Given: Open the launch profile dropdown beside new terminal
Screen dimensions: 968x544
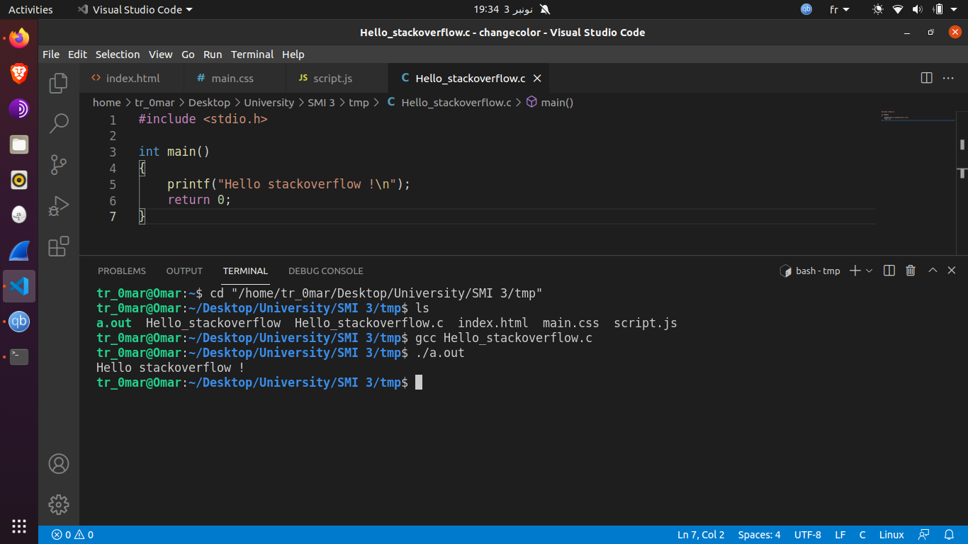Looking at the screenshot, I should (x=869, y=271).
